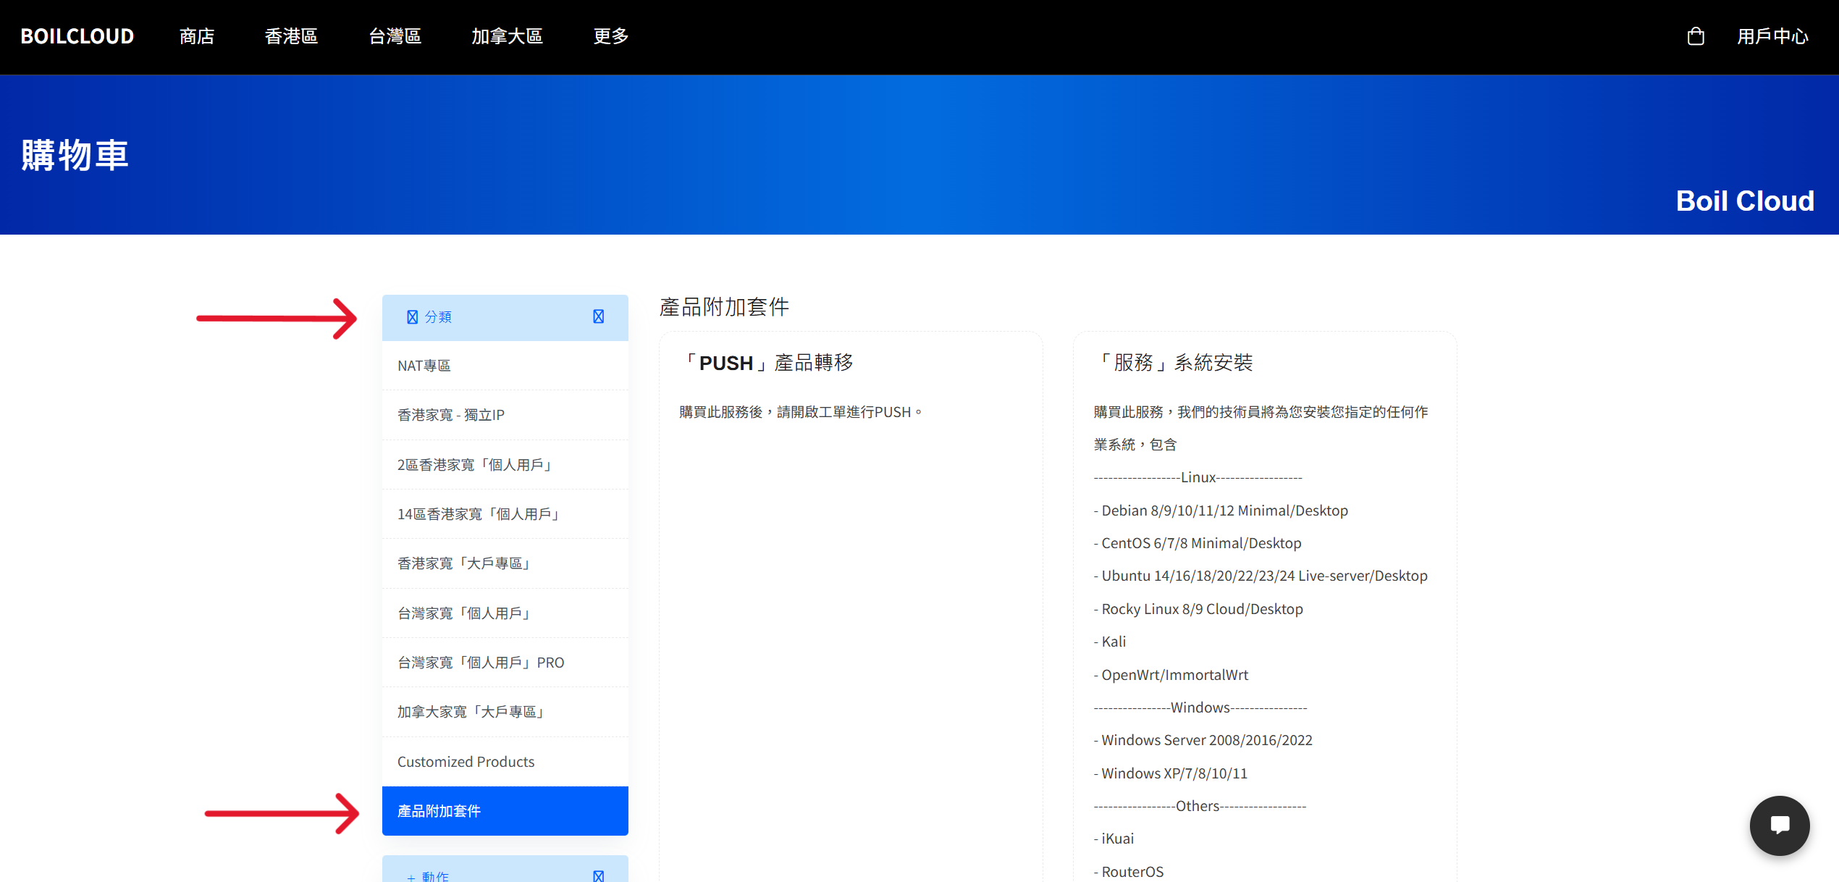
Task: Open the 商店 menu
Action: click(x=197, y=36)
